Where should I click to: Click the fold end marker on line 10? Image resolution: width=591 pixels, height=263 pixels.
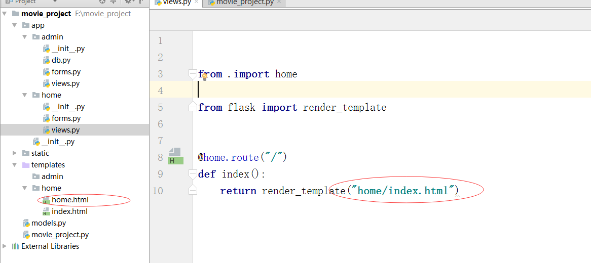193,190
